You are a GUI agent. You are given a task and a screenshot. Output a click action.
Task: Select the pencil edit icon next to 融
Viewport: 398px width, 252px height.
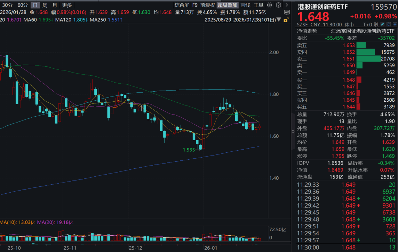coord(382,24)
